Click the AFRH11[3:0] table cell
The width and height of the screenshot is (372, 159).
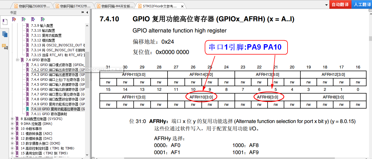pos(134,97)
